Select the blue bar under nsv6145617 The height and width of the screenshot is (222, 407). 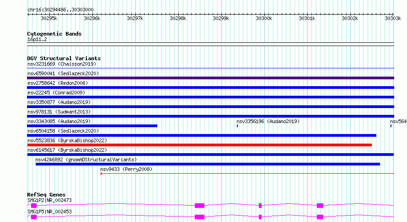point(210,155)
